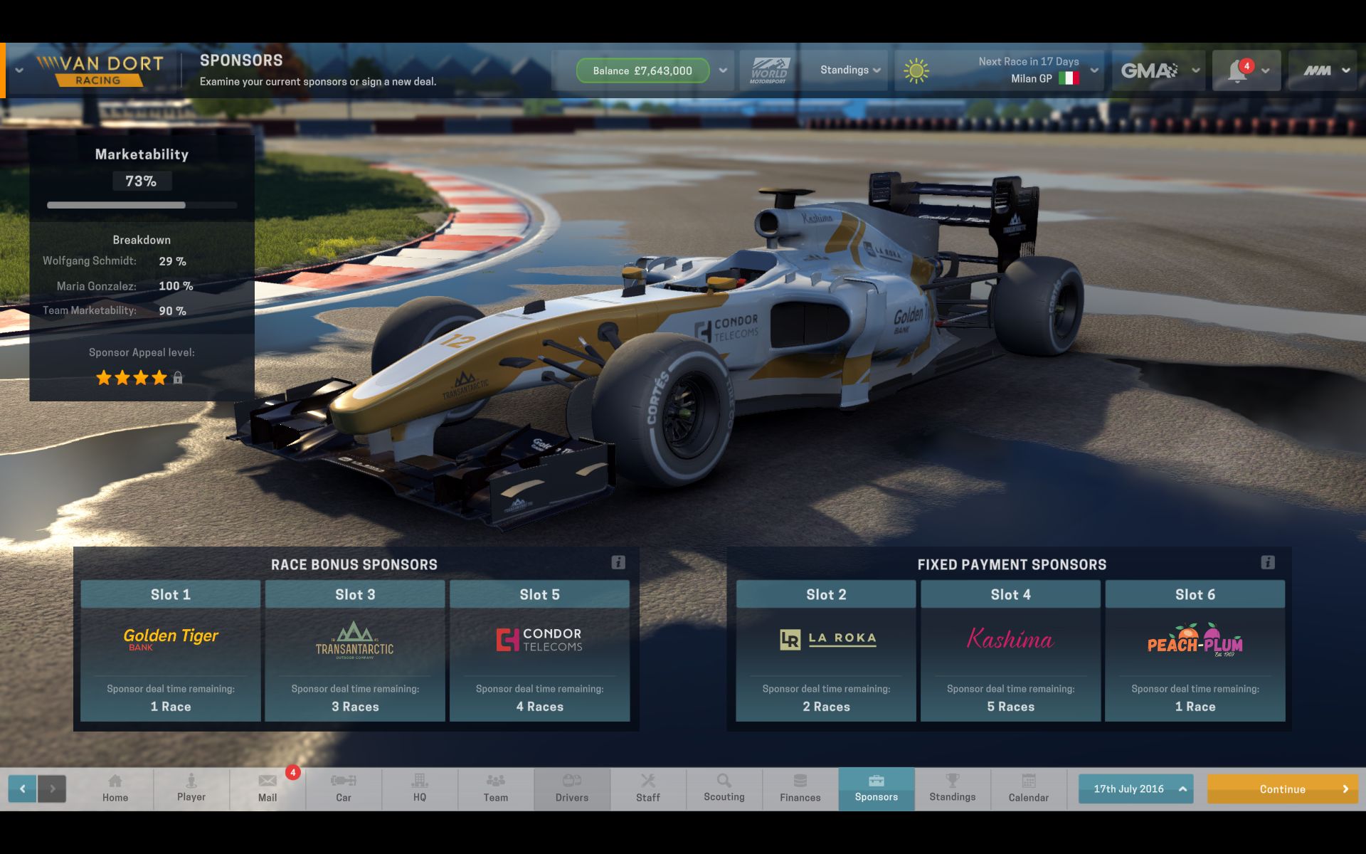Select the Sponsors tab

pos(877,787)
